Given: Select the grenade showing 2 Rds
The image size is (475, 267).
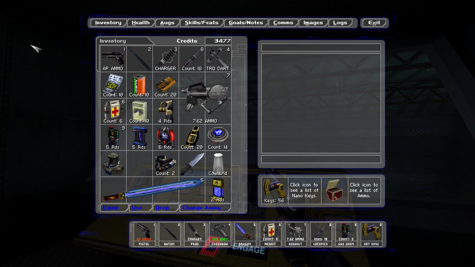Looking at the screenshot, I should [x=218, y=189].
